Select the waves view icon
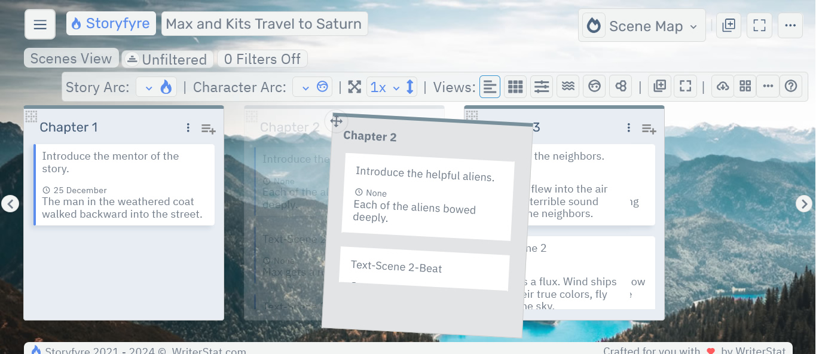The image size is (816, 354). tap(568, 87)
